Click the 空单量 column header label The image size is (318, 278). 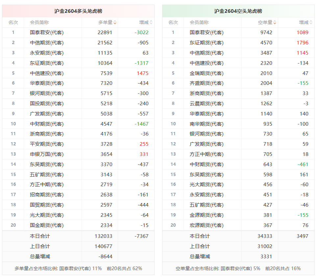point(265,22)
